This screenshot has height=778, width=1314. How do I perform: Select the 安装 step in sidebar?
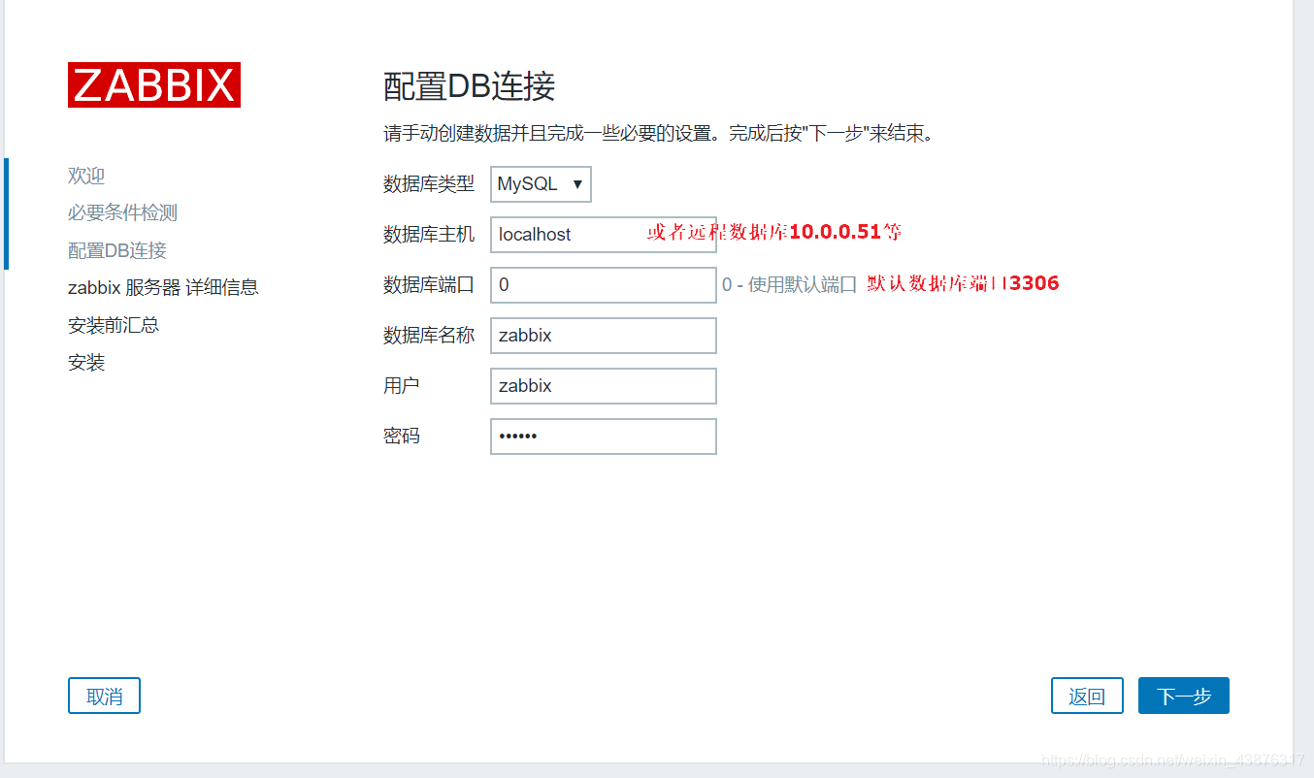tap(86, 362)
